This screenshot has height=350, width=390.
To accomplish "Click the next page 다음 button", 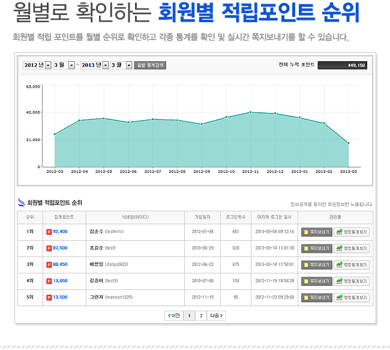I will (x=217, y=316).
